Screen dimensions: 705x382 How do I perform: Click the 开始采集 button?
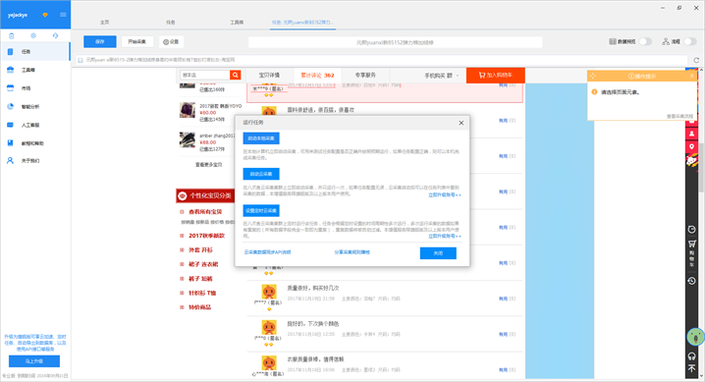click(x=137, y=42)
